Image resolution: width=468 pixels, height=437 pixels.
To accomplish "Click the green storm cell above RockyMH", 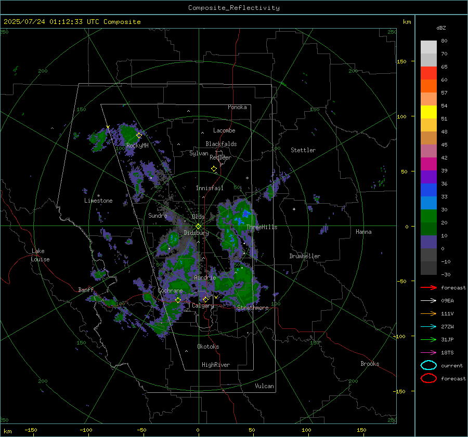I will click(129, 134).
